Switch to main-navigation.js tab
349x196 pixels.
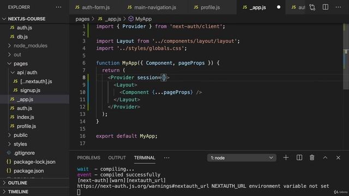[x=155, y=7]
